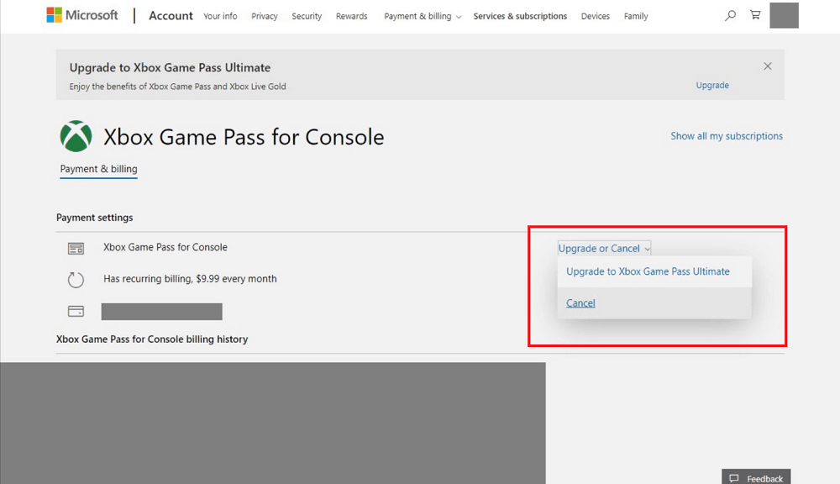Click 'Has recurring billing, $9.99 every month'

(x=190, y=279)
